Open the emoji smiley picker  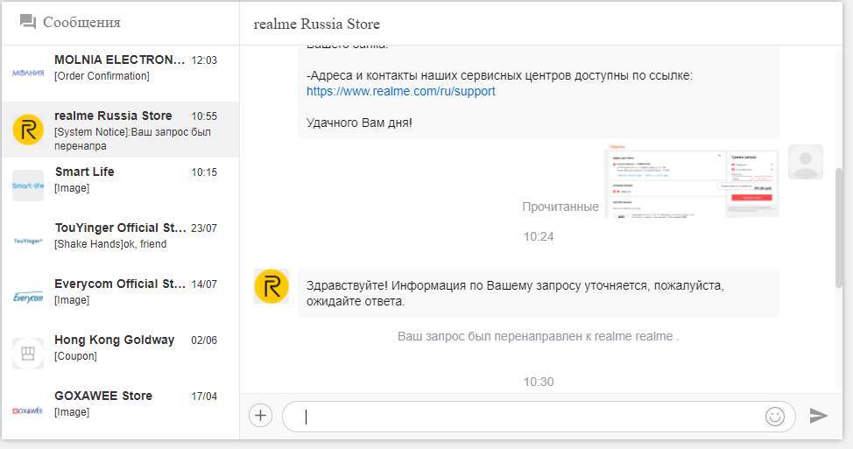point(775,417)
